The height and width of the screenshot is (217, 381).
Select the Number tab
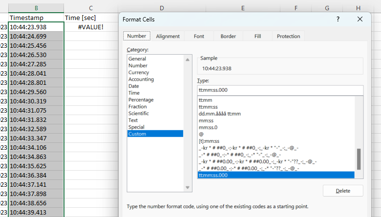tap(137, 36)
